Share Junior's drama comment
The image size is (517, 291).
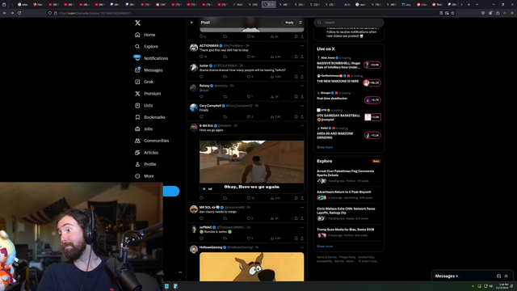click(302, 77)
